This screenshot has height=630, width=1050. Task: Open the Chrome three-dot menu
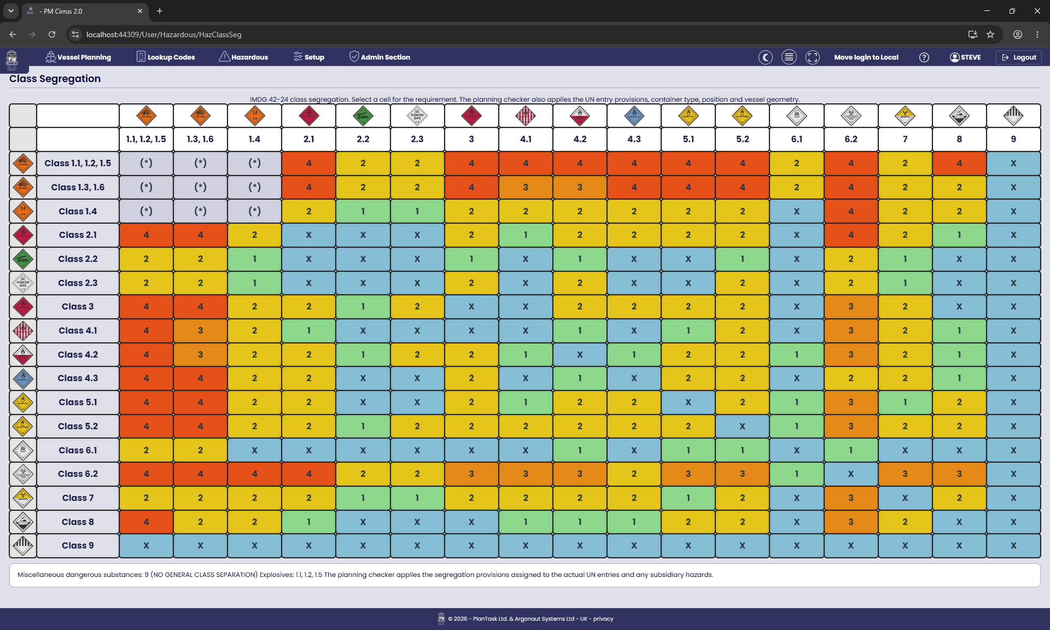coord(1037,34)
